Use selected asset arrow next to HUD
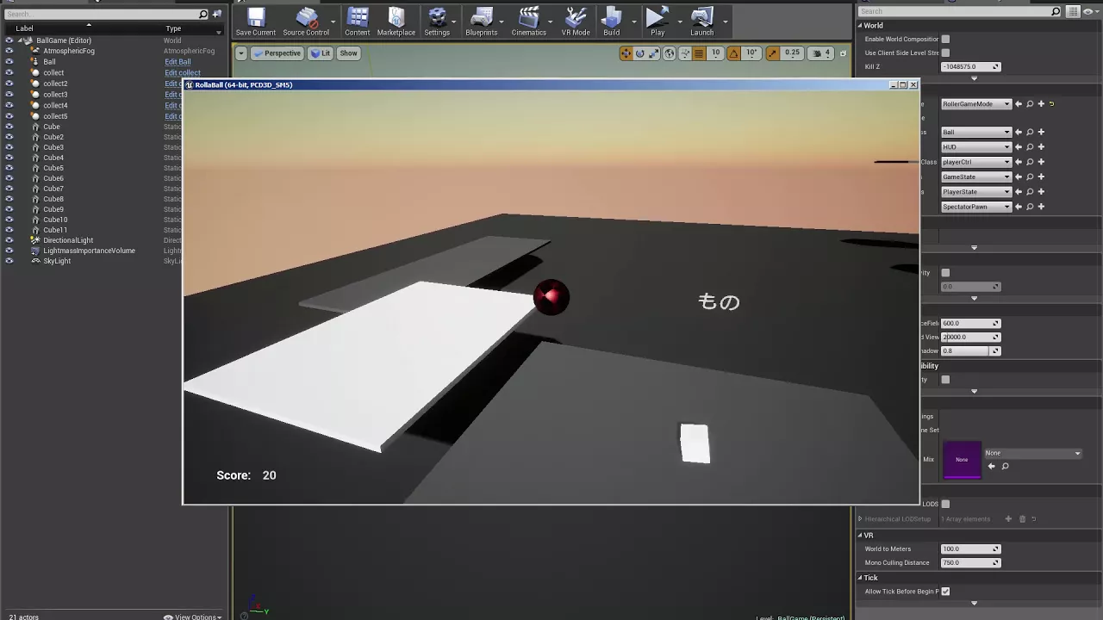Screen dimensions: 1103x620 coord(1019,147)
